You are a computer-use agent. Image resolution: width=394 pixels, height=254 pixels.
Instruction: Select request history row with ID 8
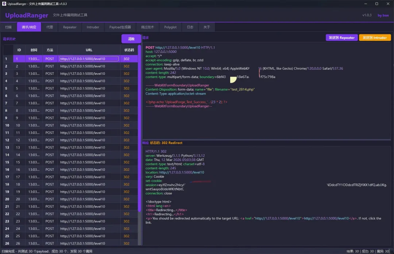(70, 111)
